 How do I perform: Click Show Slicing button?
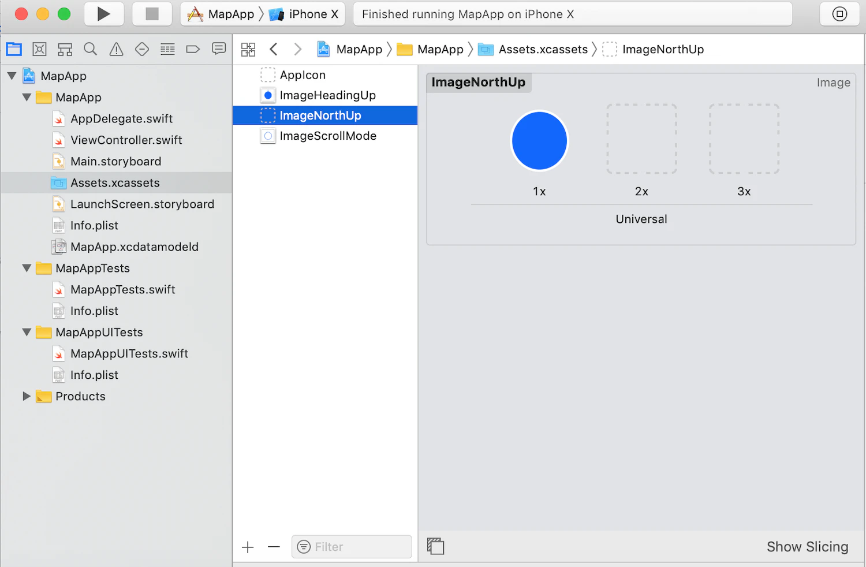click(x=807, y=547)
